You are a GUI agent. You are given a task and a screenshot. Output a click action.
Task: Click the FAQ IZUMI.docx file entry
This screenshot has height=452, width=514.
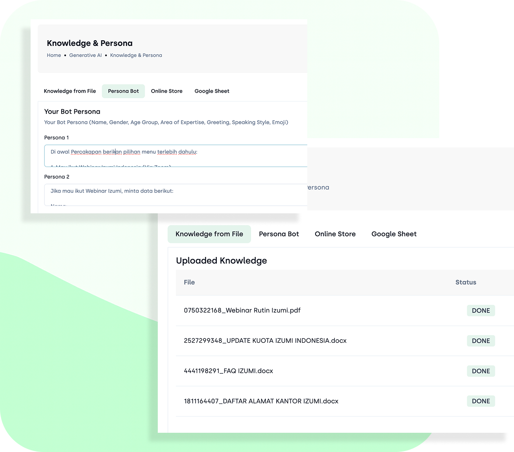[228, 371]
